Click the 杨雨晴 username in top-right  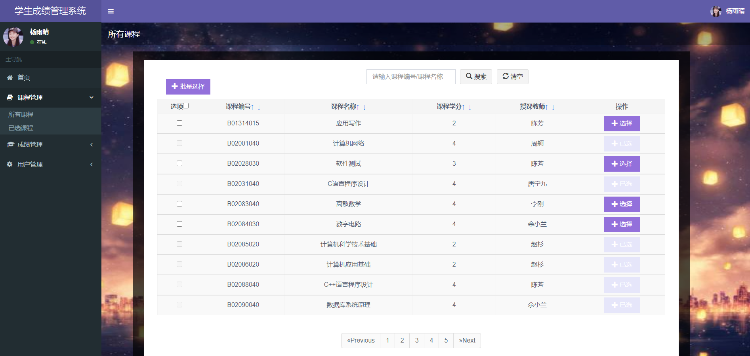(735, 11)
